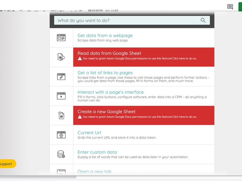Click the 'Get data from a webpage' icon
Screen dimensions: 242x181
click(61, 38)
